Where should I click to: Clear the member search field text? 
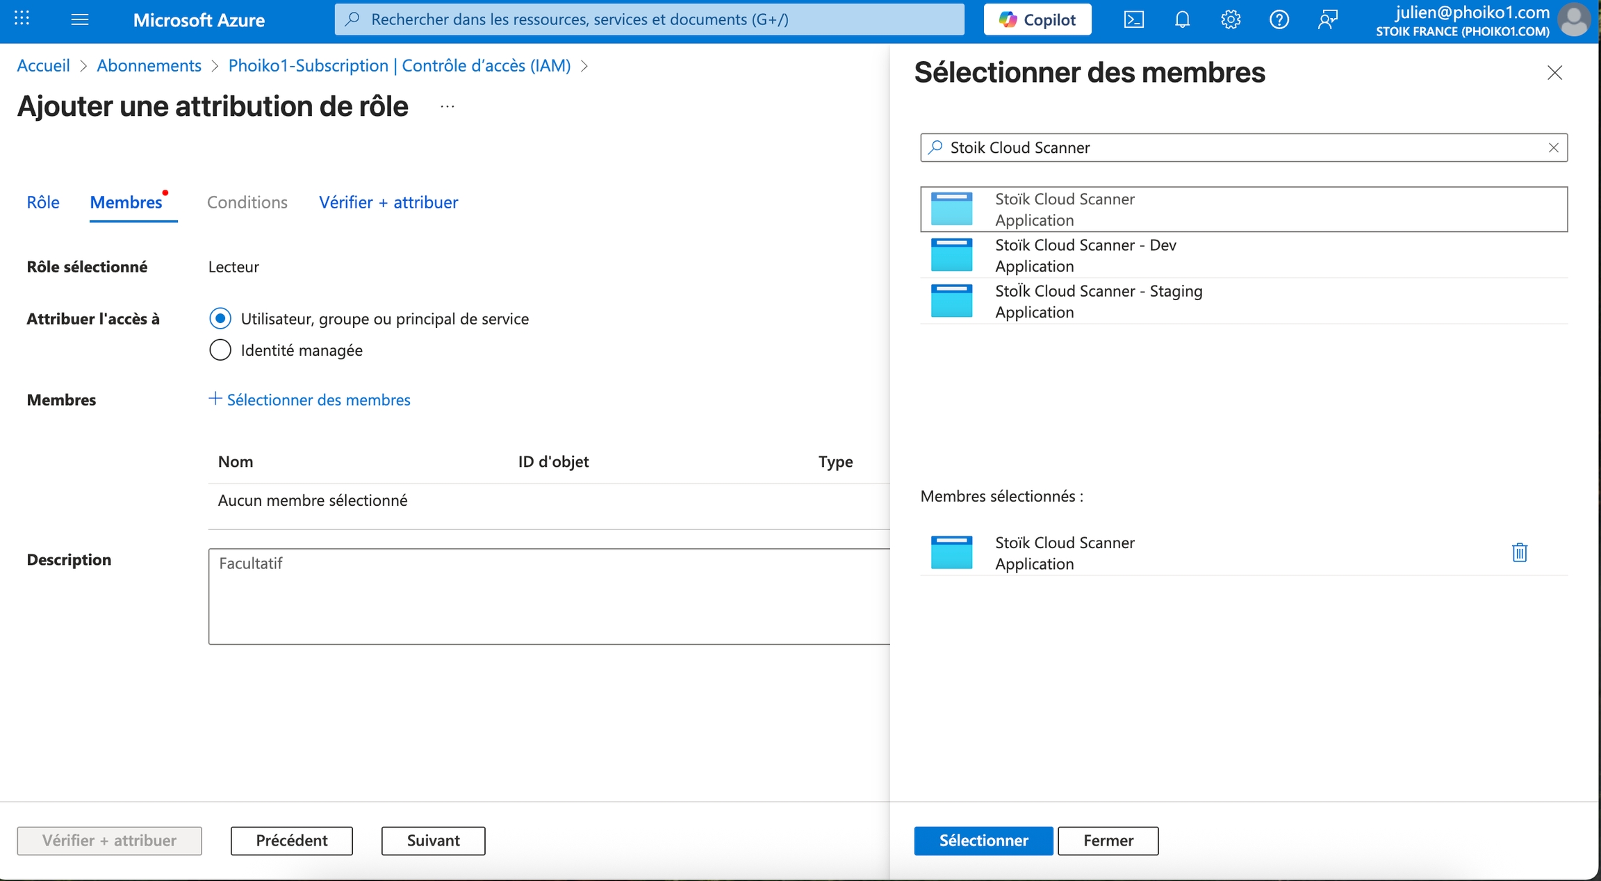[1553, 147]
